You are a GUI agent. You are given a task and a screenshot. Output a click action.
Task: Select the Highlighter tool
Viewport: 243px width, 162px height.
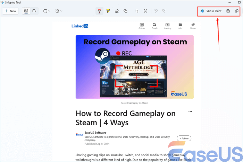108,11
